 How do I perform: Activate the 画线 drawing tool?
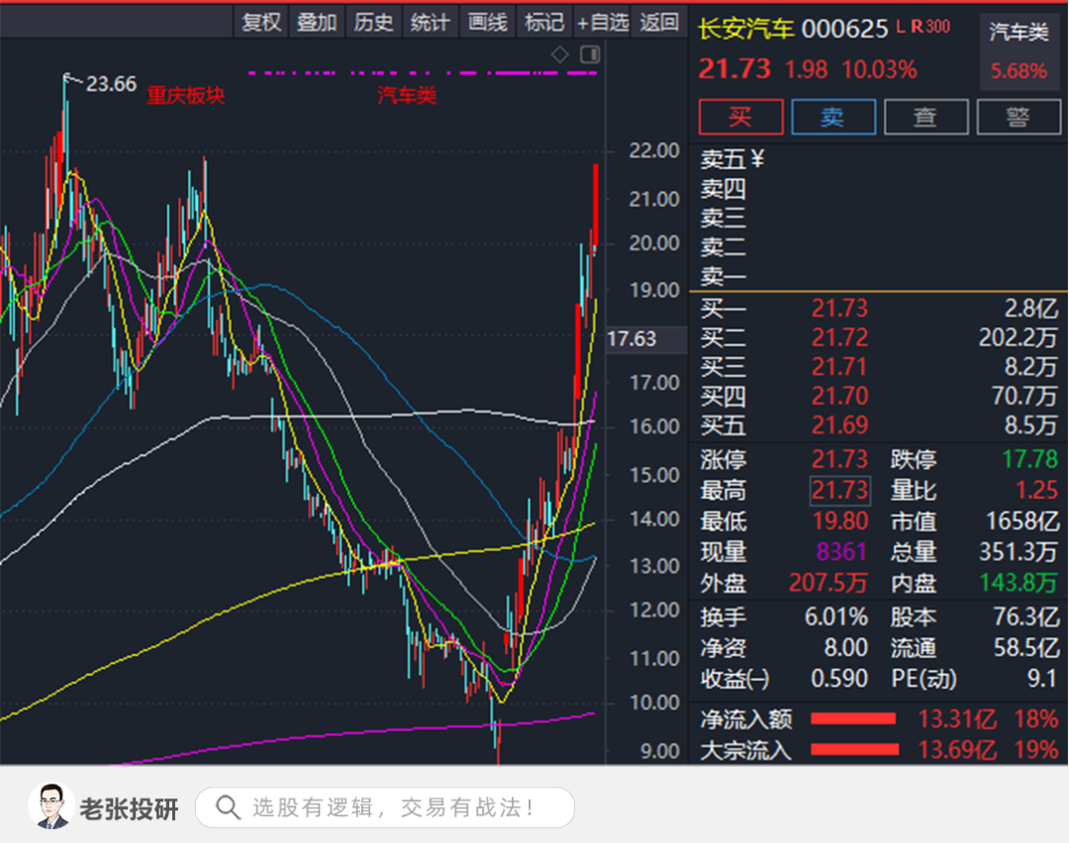pyautogui.click(x=488, y=22)
